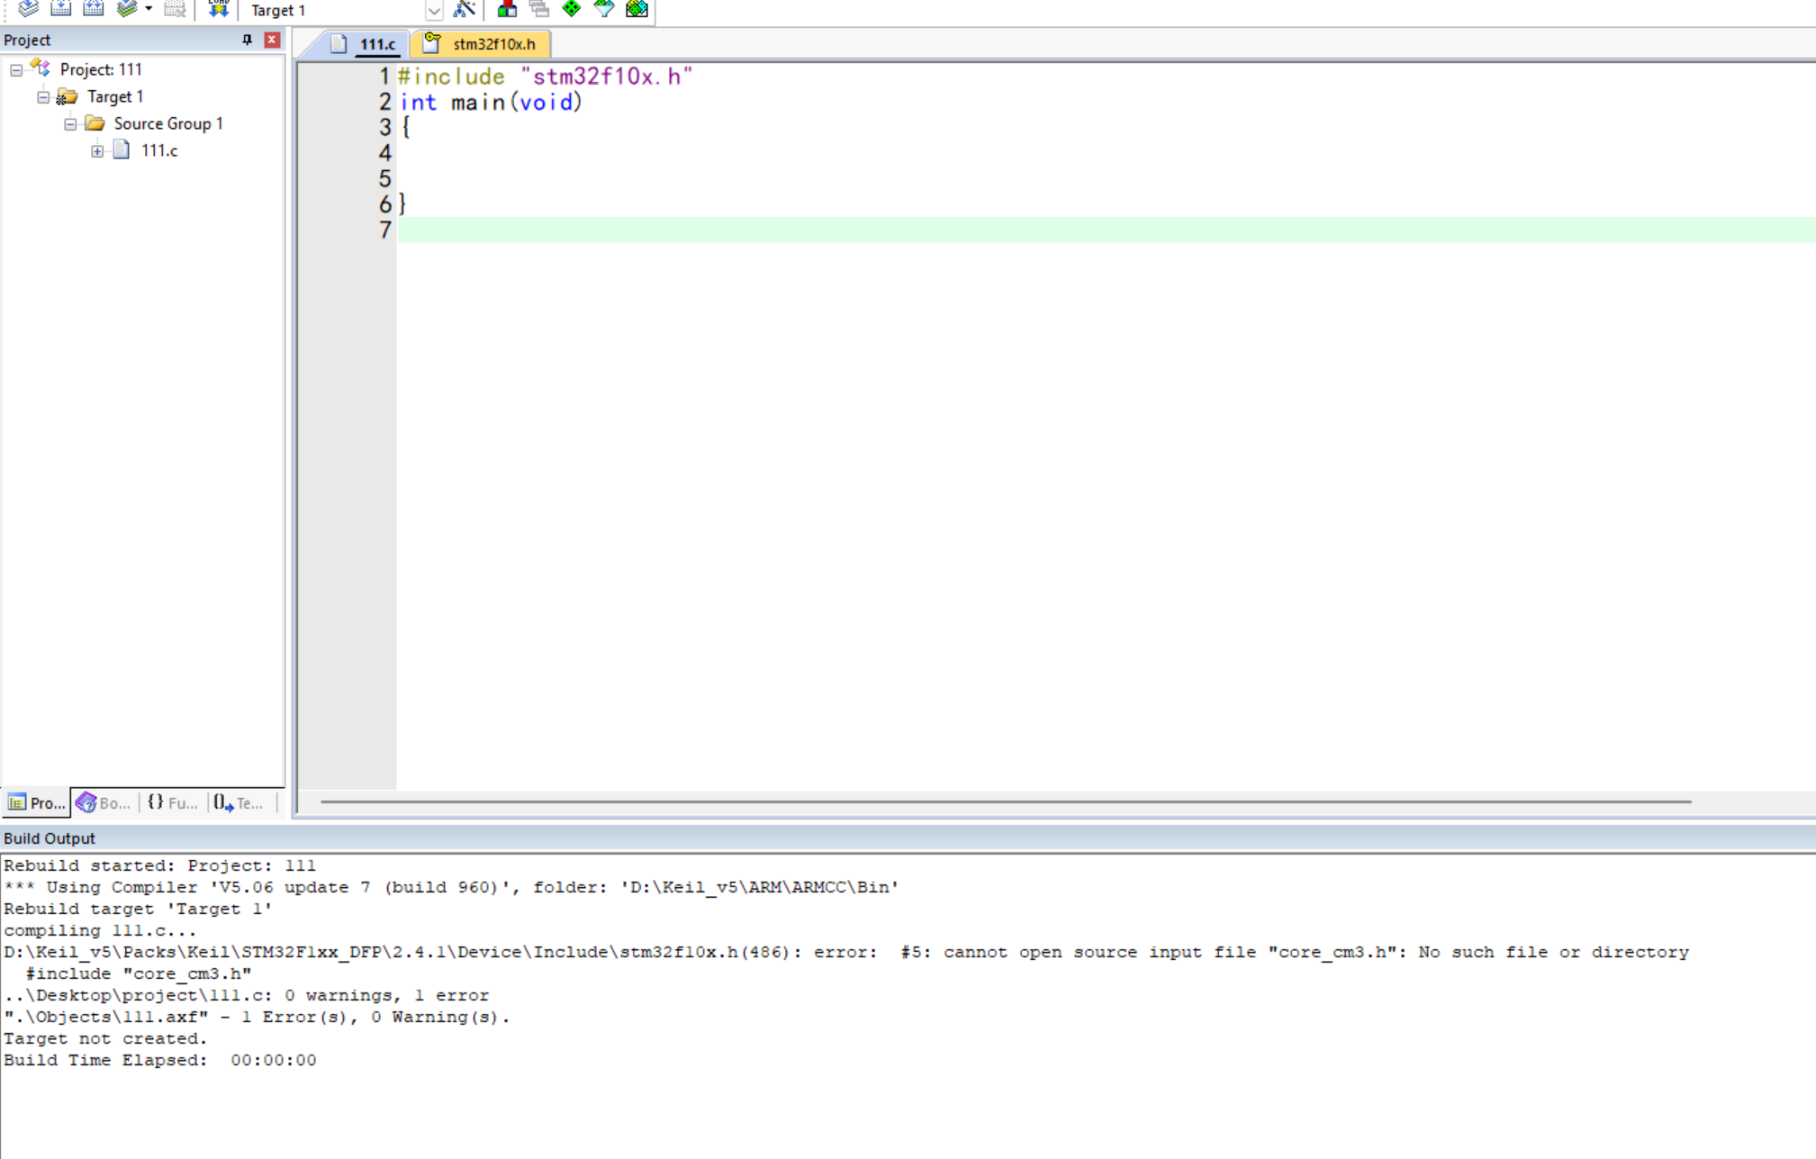Open Manage Run-Time Environment green diamond icon

point(571,9)
